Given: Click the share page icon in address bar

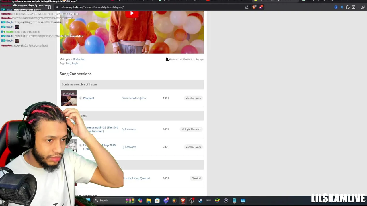Looking at the screenshot, I should click(247, 7).
